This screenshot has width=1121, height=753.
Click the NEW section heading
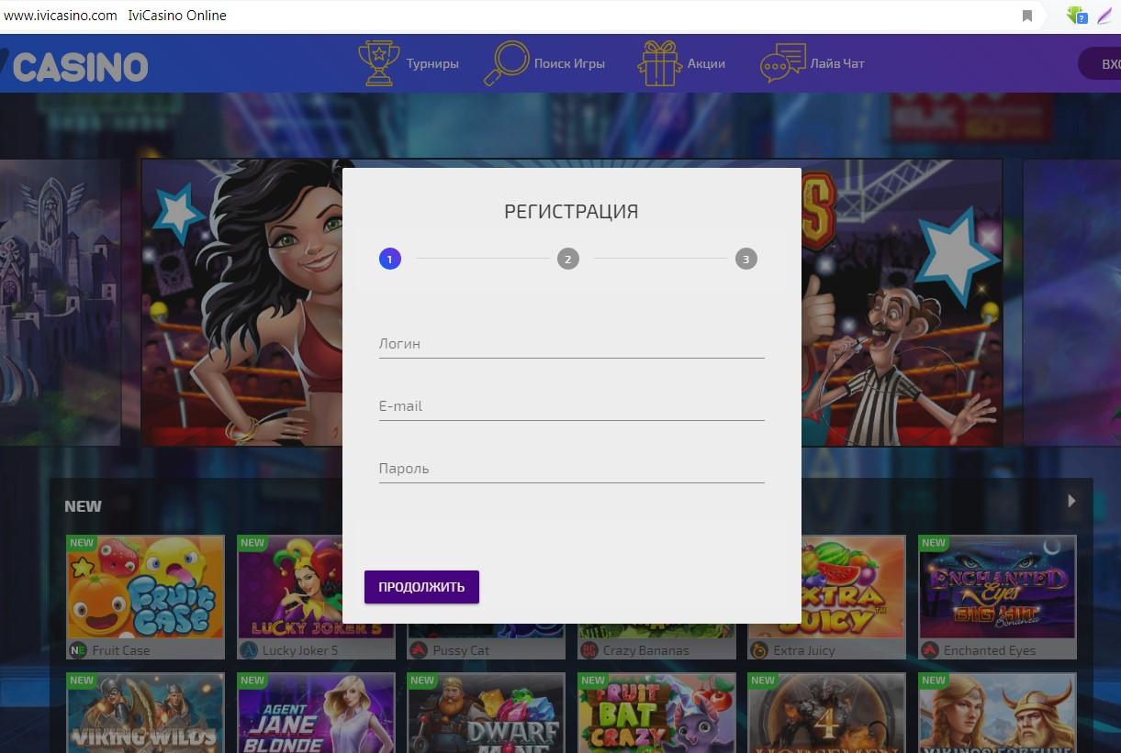83,506
